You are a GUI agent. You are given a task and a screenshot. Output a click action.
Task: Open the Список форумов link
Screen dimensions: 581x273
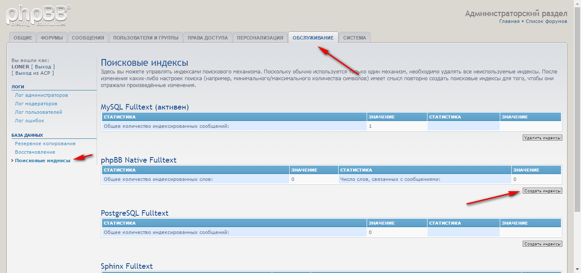coord(547,21)
